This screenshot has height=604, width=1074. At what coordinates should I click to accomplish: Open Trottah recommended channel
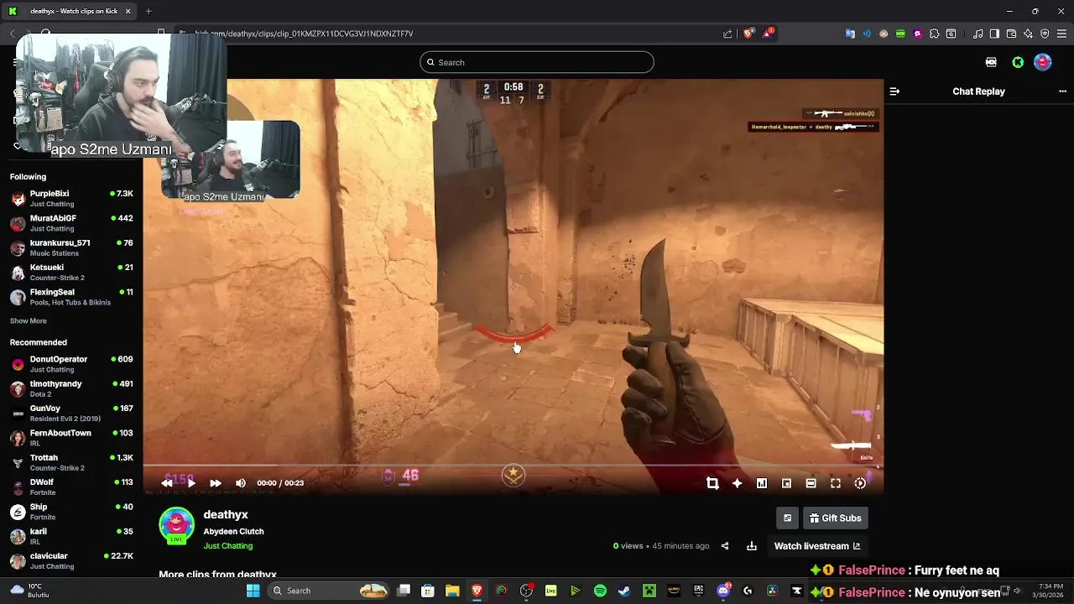pyautogui.click(x=71, y=462)
